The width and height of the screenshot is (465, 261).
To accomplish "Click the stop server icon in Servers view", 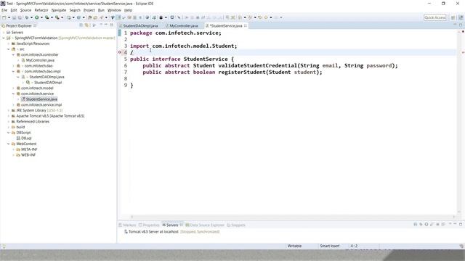I will (437, 225).
